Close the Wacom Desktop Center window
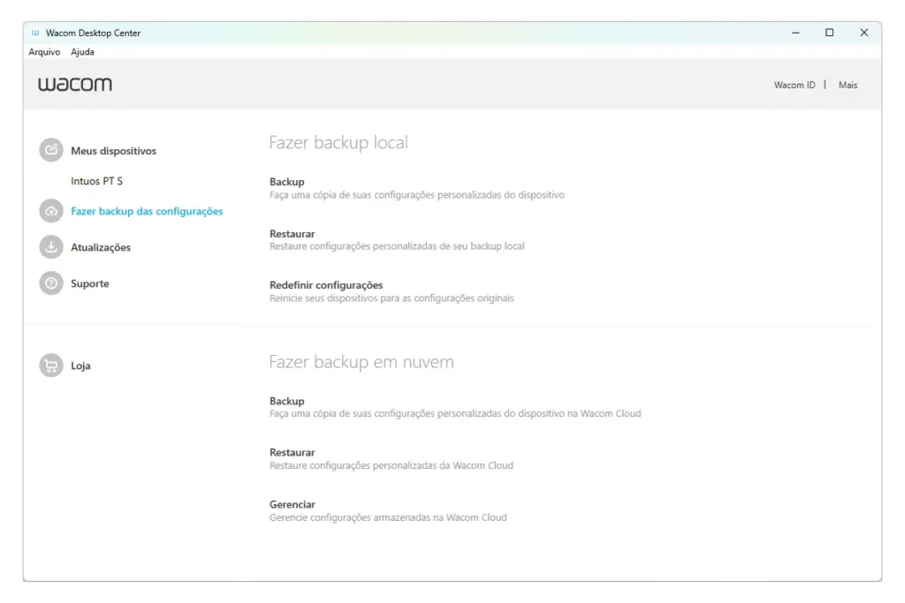 tap(864, 33)
